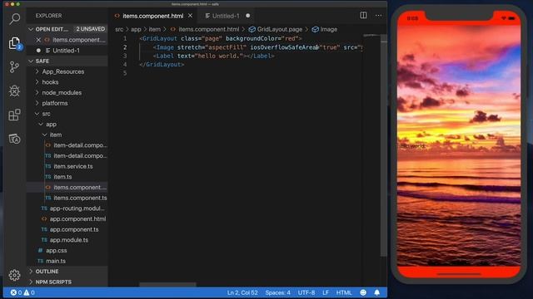
Task: Click code line 3 with Label text
Action: coord(213,56)
